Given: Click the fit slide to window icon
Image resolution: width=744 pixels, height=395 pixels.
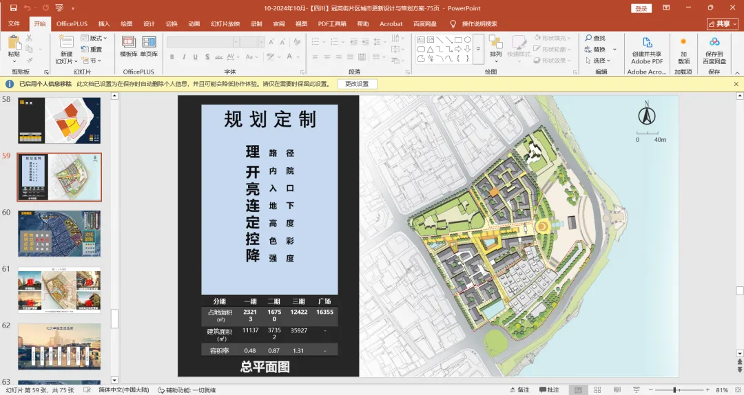Looking at the screenshot, I should (737, 389).
